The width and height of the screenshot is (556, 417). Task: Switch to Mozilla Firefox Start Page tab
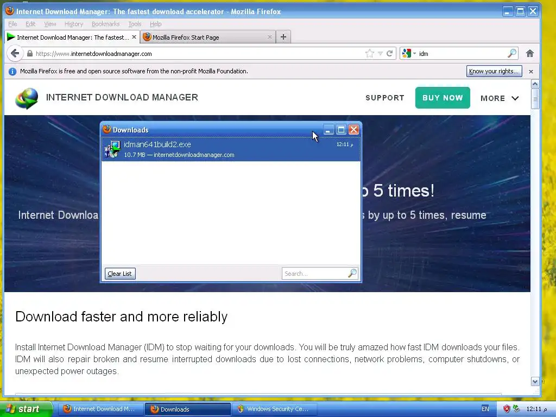coord(208,37)
